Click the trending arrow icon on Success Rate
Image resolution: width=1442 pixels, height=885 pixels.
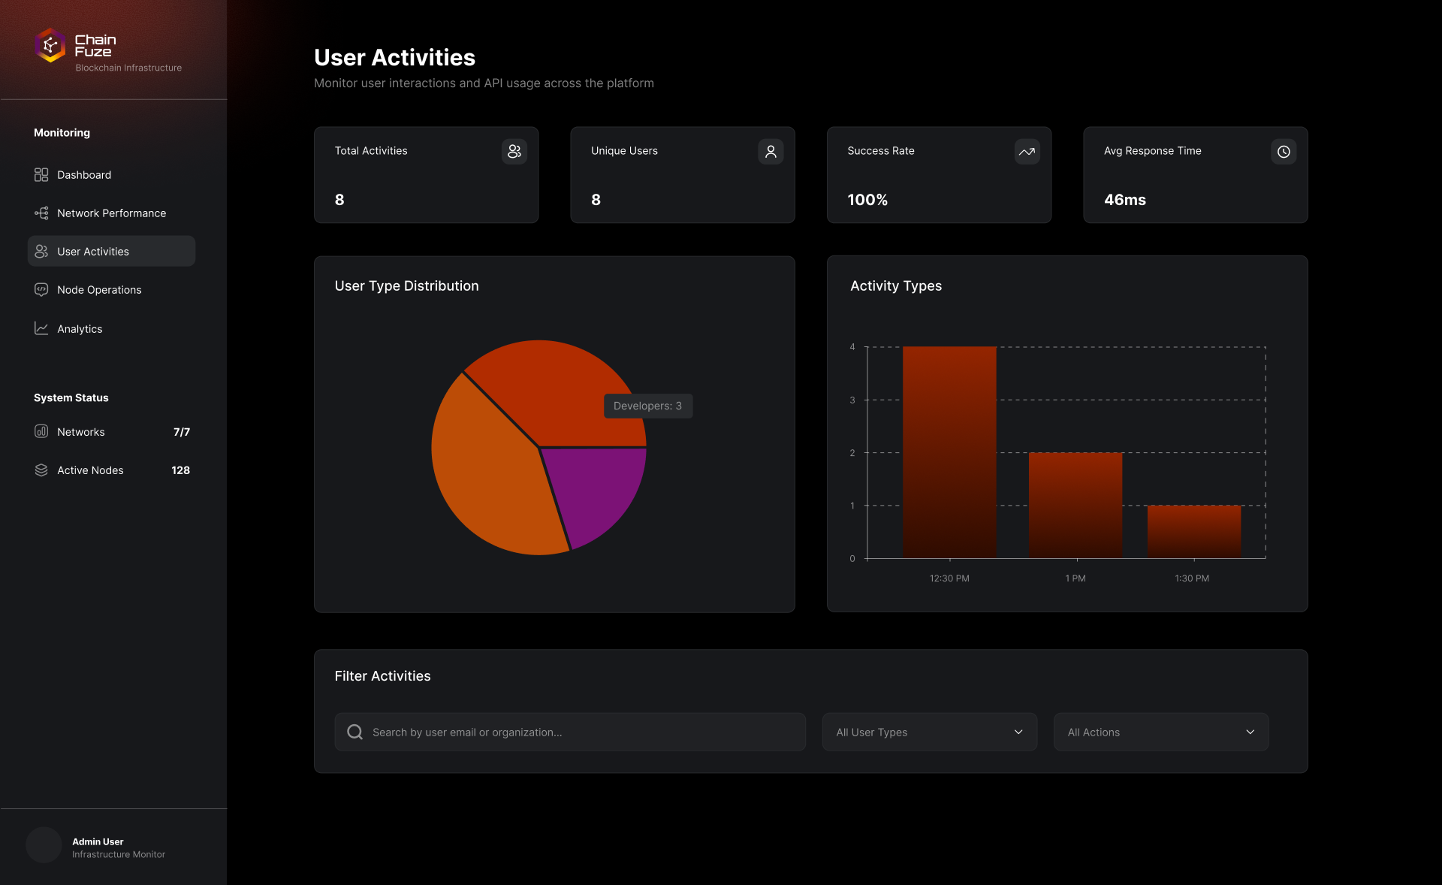[1027, 152]
